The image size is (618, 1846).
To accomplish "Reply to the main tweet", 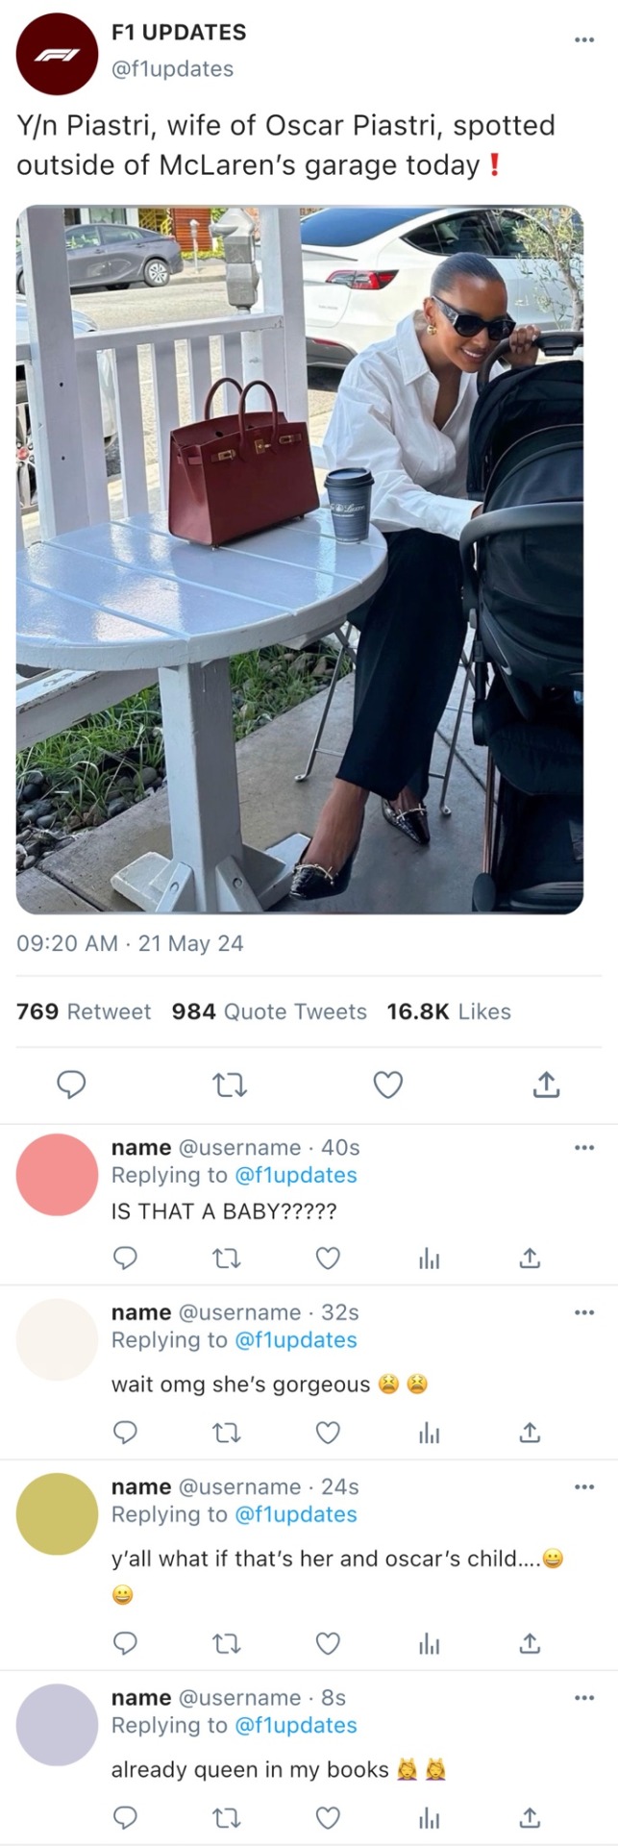I will click(71, 1085).
